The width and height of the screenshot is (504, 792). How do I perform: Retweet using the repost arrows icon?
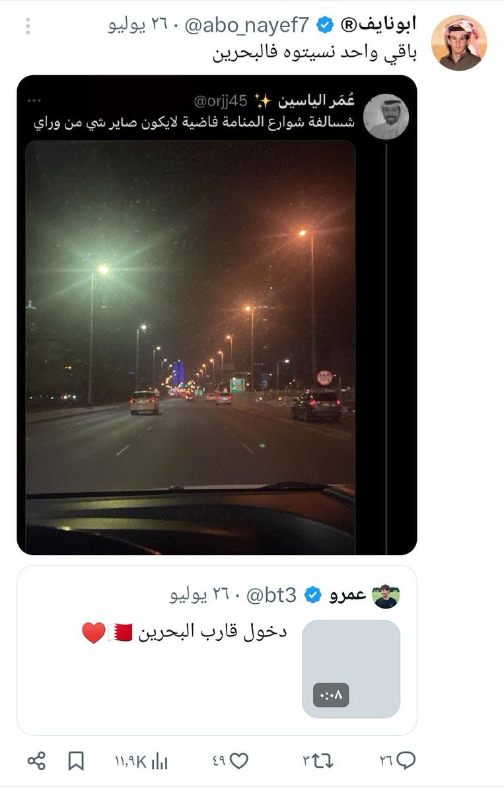click(317, 761)
